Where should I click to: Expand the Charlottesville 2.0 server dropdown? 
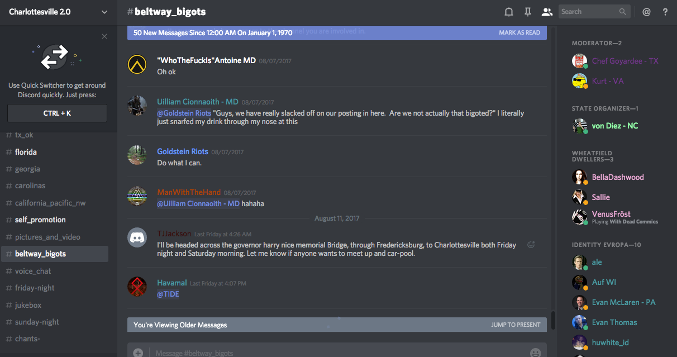[x=104, y=12]
